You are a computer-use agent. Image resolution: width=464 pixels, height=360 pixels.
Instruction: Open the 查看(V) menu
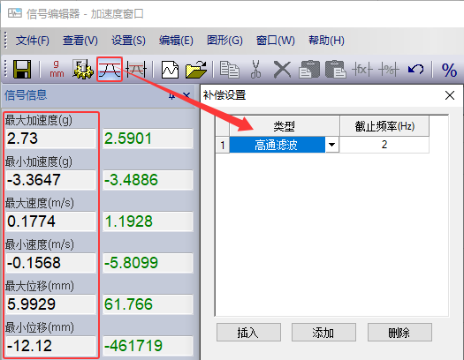80,41
